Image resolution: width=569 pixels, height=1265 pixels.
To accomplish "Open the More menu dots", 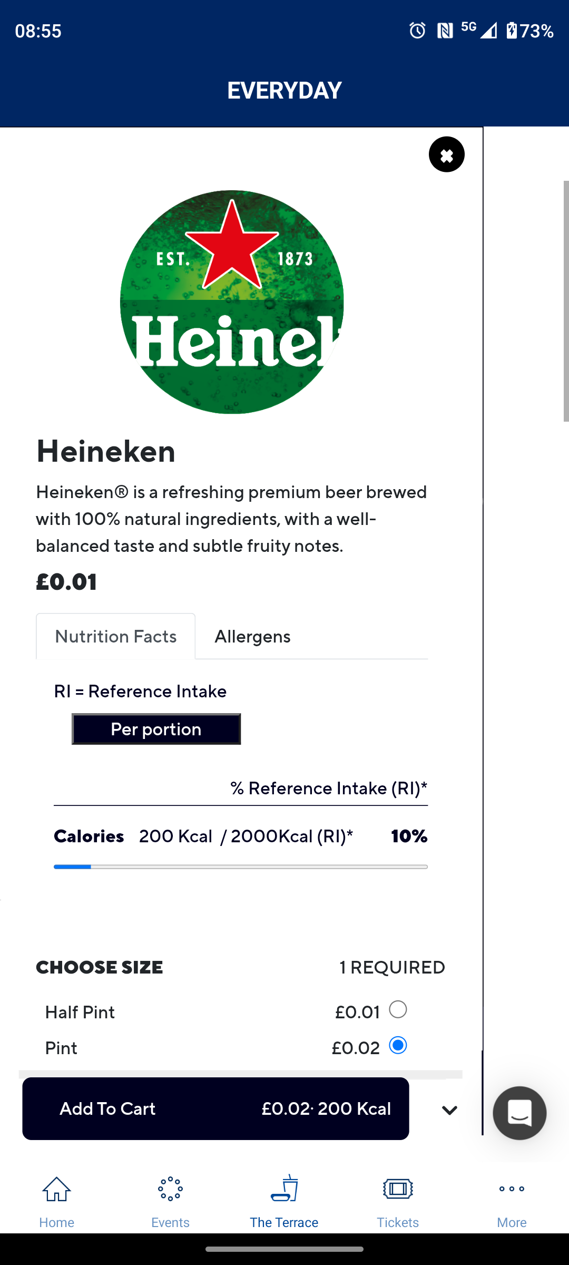I will coord(512,1189).
